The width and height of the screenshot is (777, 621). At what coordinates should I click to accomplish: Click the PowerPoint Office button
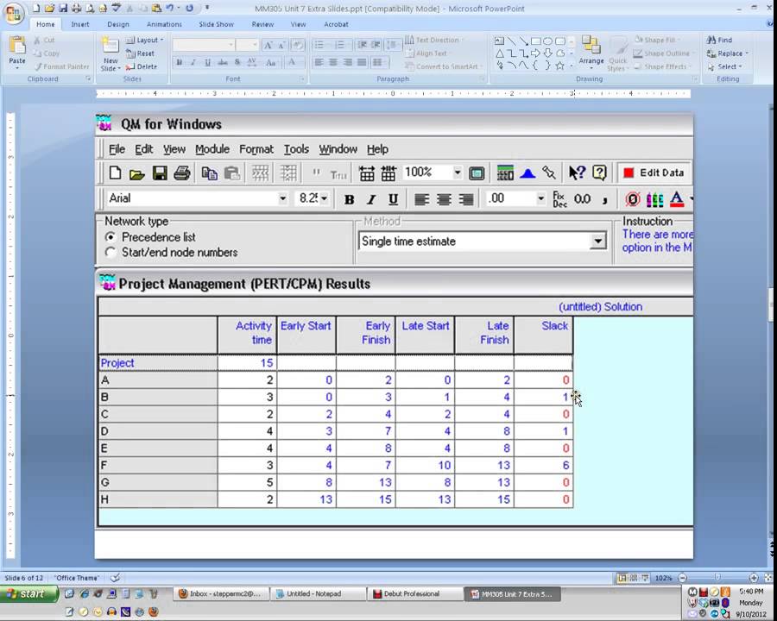pos(13,13)
